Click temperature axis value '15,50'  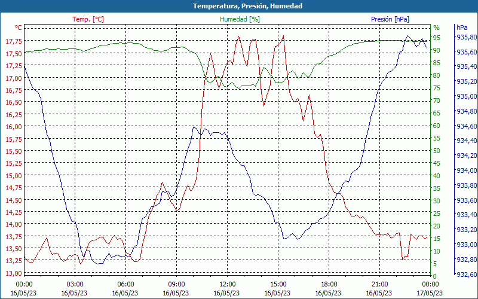(13, 151)
